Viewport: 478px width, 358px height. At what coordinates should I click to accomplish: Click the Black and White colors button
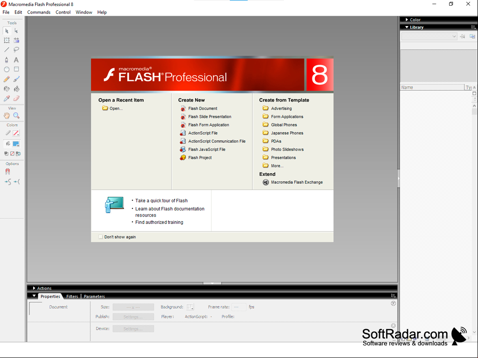coord(6,154)
